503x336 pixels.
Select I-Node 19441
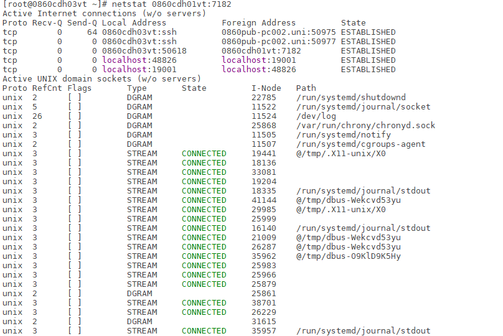click(264, 154)
